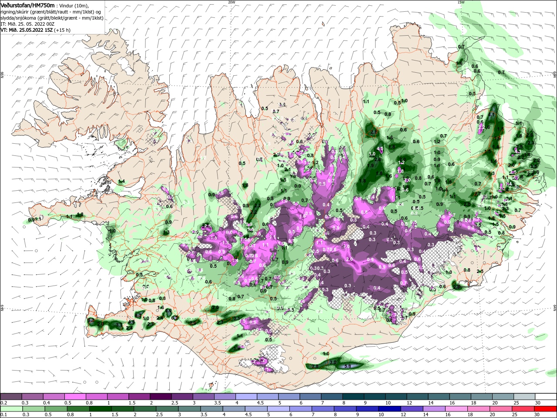Select top legend lavender swatch between 4 and 4.5
The height and width of the screenshot is (418, 557).
click(246, 397)
